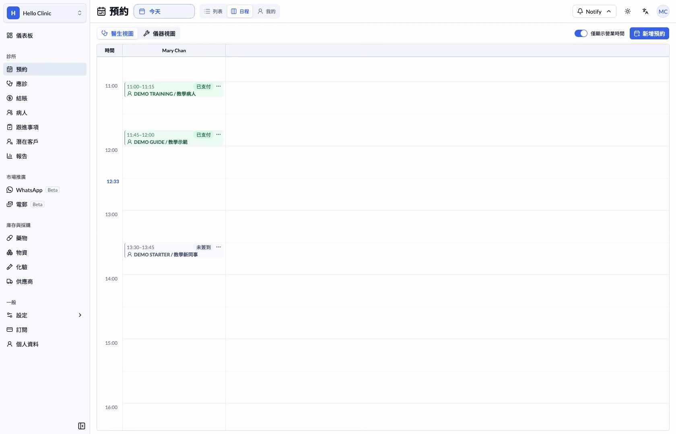Screen dimensions: 676x434
Task: Open the MC user avatar
Action: pos(663,11)
